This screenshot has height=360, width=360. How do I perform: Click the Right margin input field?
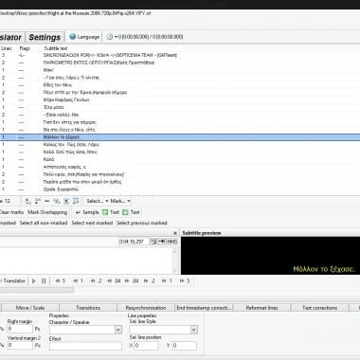[20, 329]
